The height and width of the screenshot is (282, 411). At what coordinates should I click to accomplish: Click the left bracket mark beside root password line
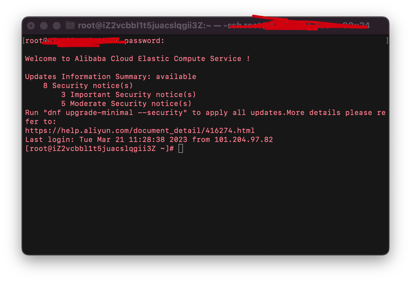(x=24, y=41)
